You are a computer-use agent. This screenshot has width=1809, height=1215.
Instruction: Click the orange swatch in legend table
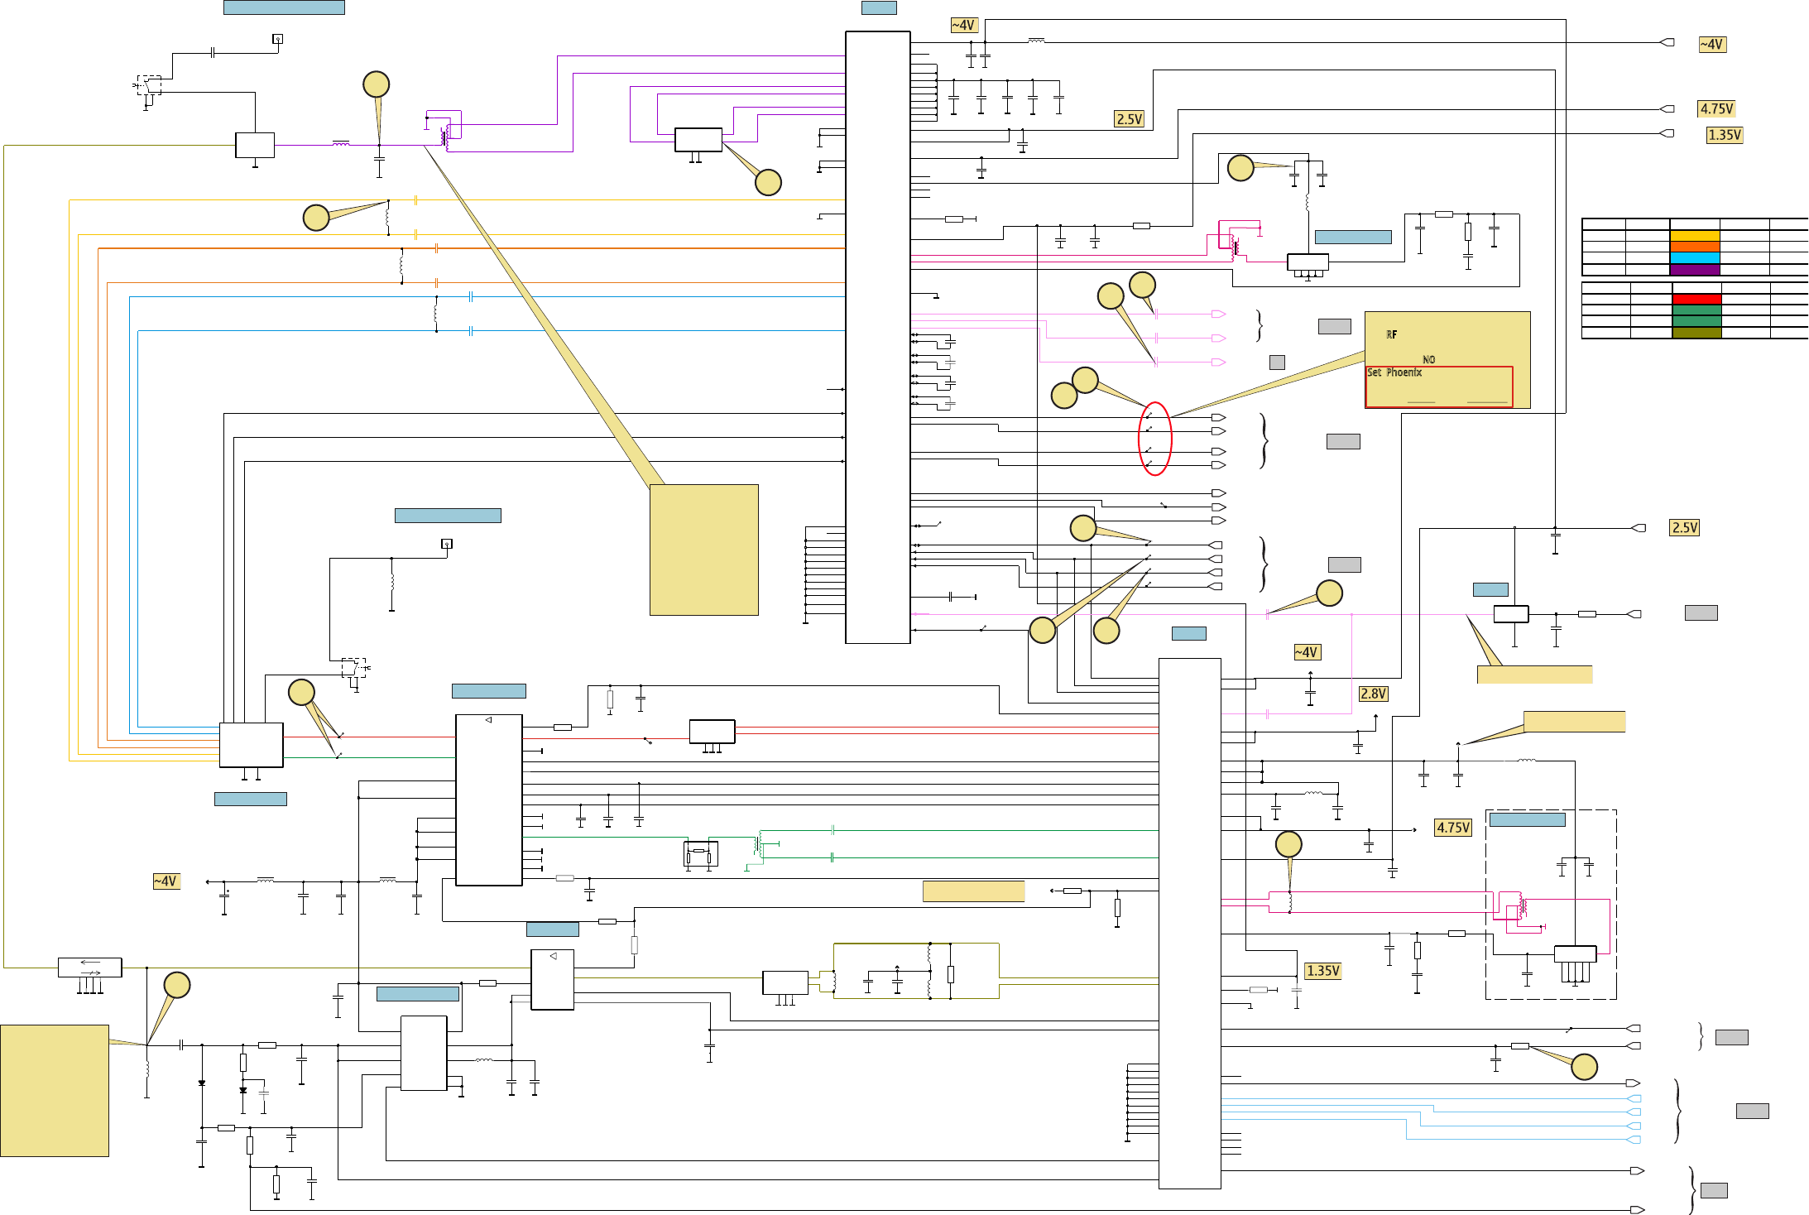point(1694,247)
